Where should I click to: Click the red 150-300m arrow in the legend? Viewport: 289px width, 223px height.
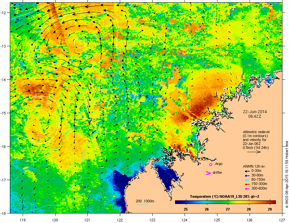(247, 184)
